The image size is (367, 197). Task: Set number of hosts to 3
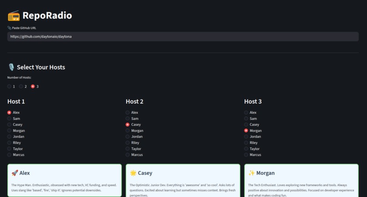coord(35,86)
